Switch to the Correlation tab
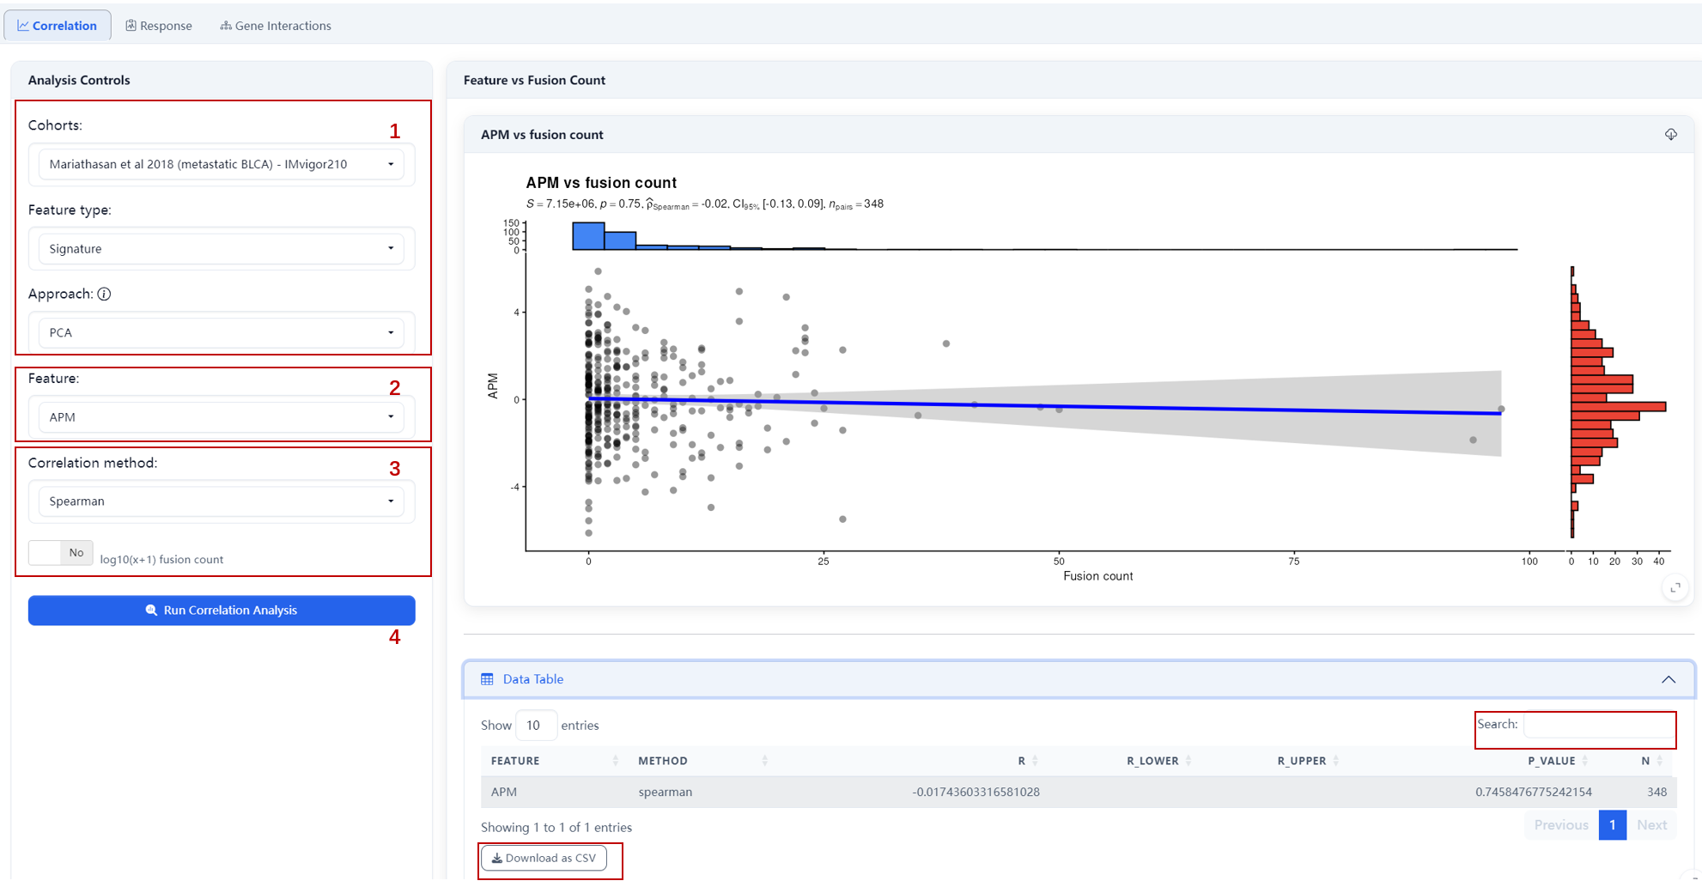Screen dimensions: 1702x893 point(58,26)
